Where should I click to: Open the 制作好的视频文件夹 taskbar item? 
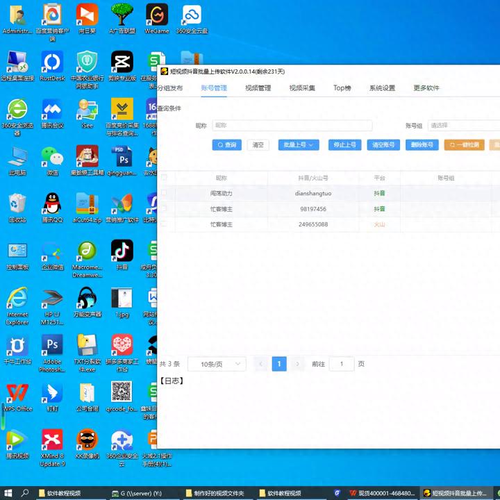click(x=215, y=493)
